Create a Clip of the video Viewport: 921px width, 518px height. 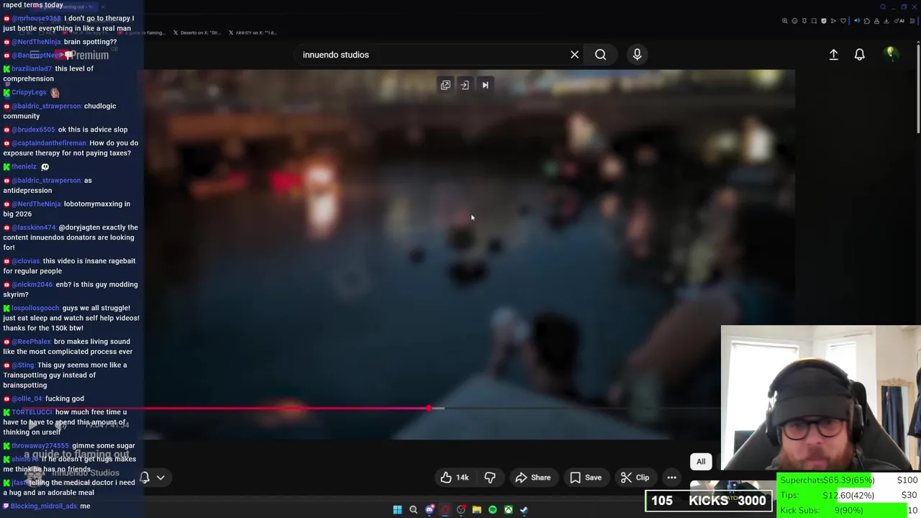[x=635, y=478]
